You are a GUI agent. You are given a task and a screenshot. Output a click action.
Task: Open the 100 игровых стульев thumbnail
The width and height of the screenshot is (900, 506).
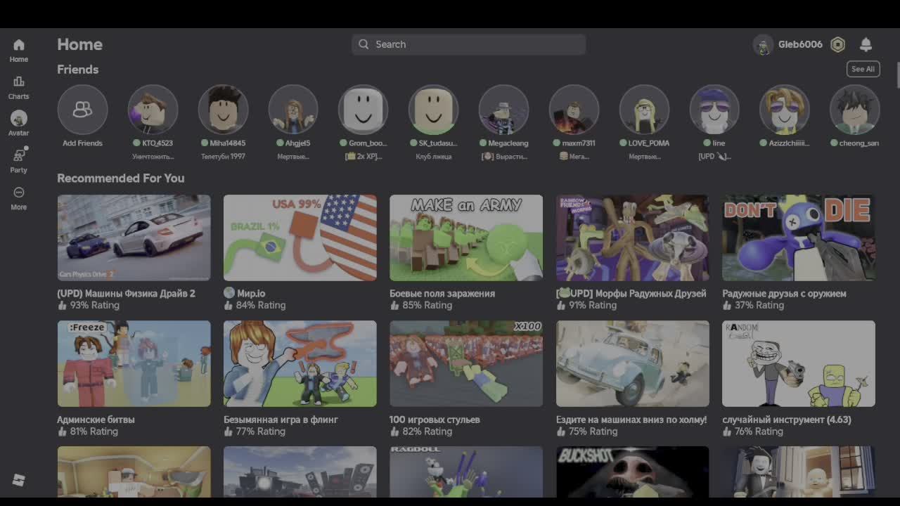(x=466, y=363)
